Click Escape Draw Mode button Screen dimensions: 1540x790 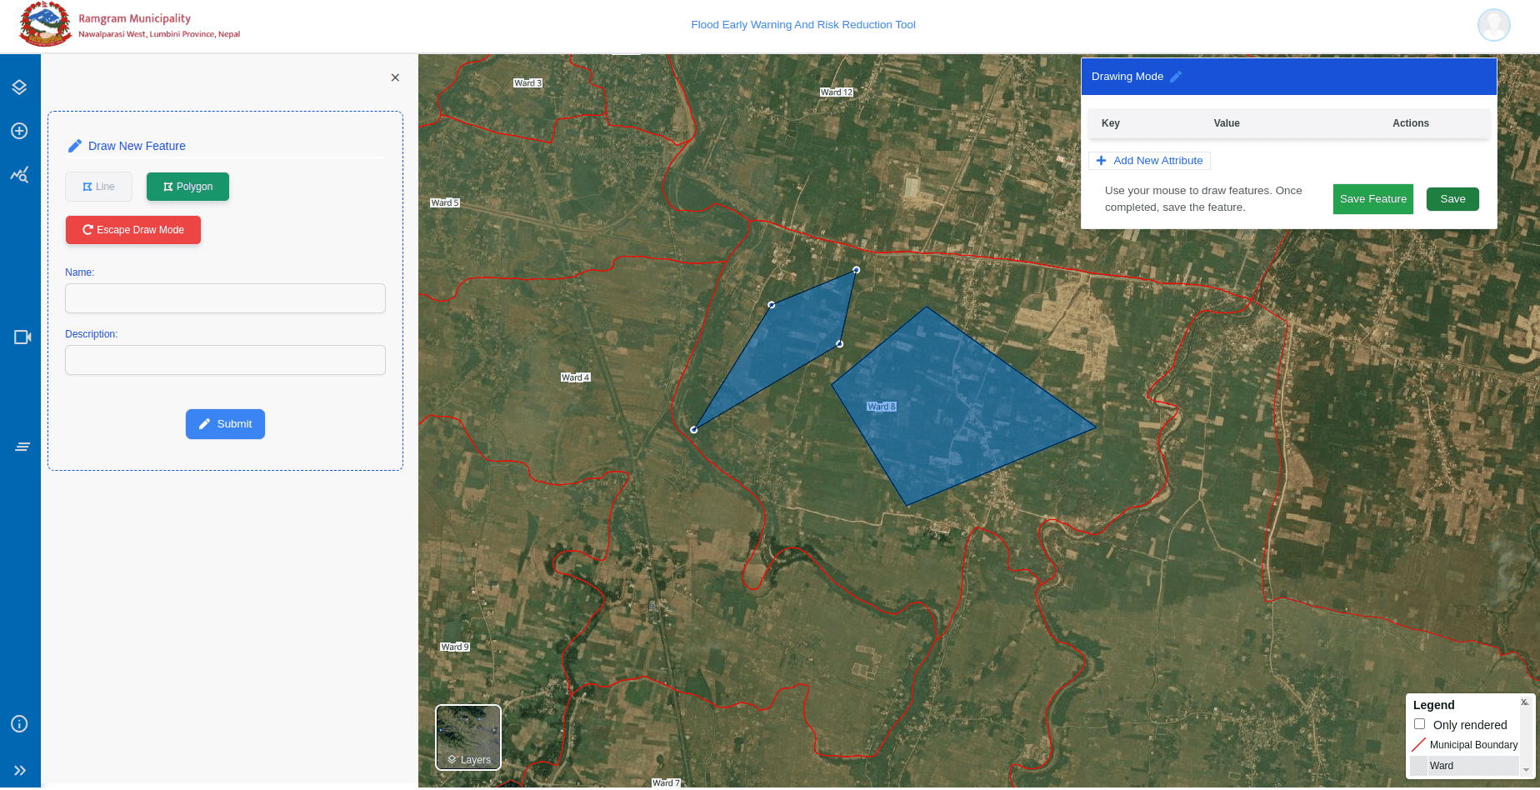pos(133,230)
